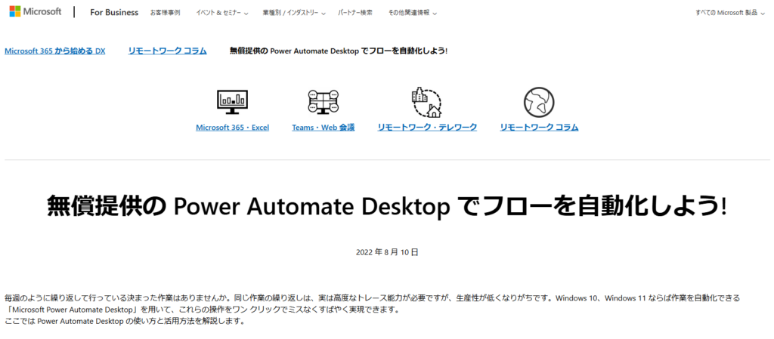This screenshot has width=774, height=339.
Task: Expand the その他関連情報 dropdown
Action: pos(412,13)
